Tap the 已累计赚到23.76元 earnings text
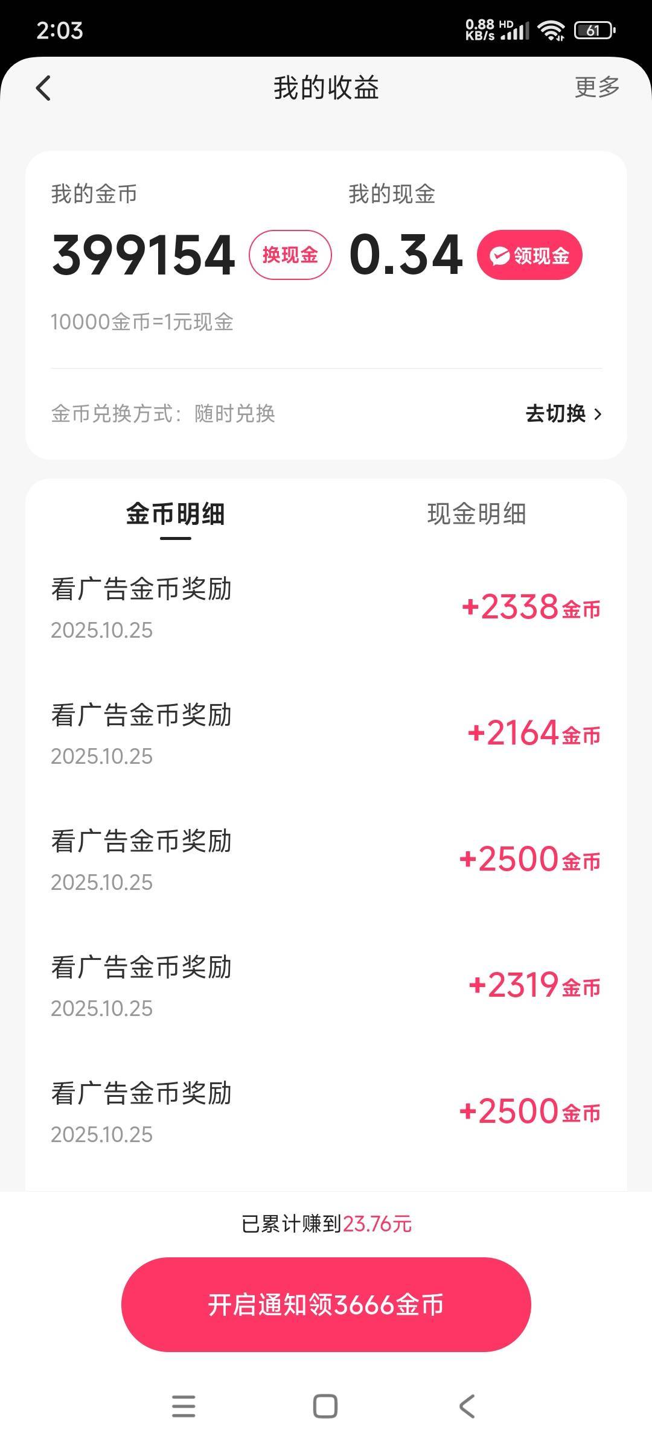 [326, 1224]
